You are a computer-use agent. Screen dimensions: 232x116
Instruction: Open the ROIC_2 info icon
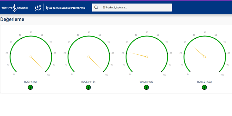point(204,87)
